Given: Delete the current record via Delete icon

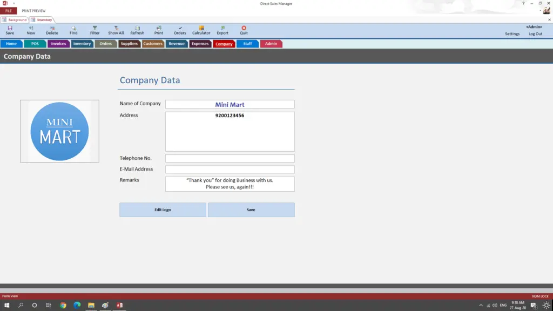Looking at the screenshot, I should click(x=51, y=30).
